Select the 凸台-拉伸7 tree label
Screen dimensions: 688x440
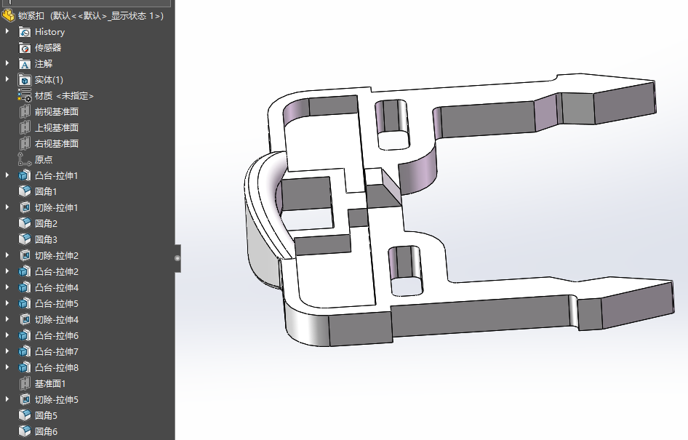pyautogui.click(x=57, y=352)
